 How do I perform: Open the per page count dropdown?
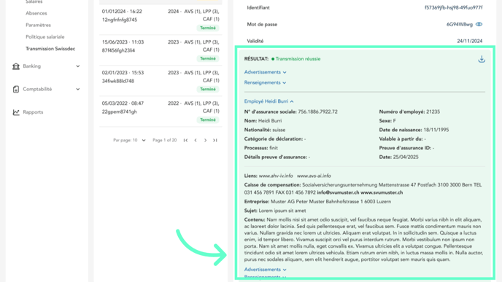pyautogui.click(x=144, y=141)
